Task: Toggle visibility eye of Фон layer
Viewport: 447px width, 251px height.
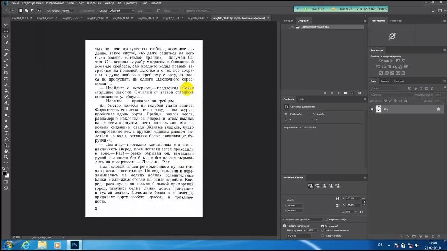Action: 372,109
